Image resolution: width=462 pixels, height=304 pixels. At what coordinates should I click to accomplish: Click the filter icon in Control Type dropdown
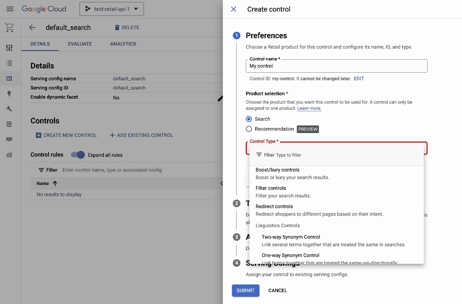259,155
